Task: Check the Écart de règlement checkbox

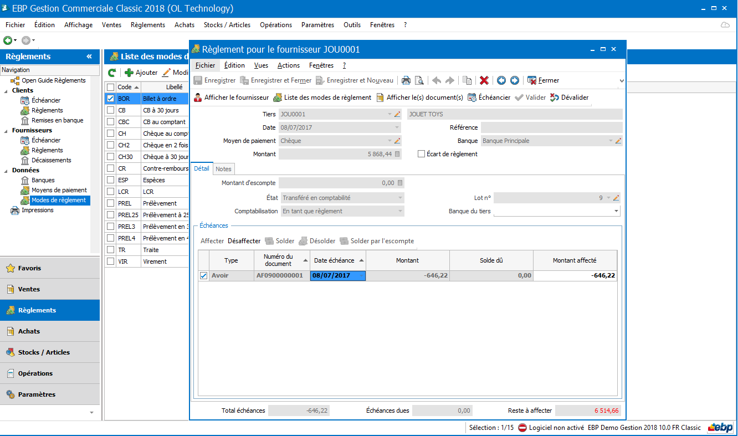Action: tap(420, 154)
